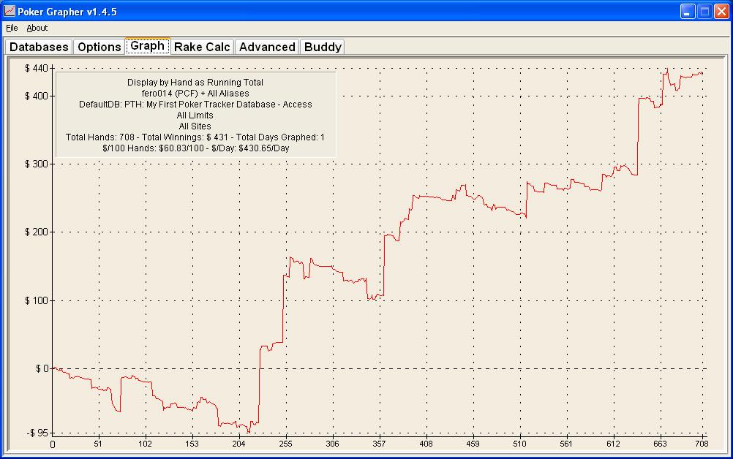733x459 pixels.
Task: Click the Poker Grapher title bar icon
Action: (10, 11)
